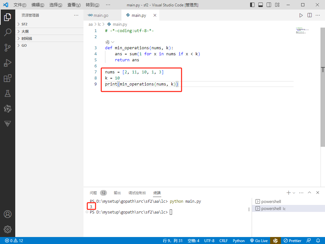This screenshot has width=325, height=244.
Task: Click the terminal scrollbar slider
Action: coord(249,209)
